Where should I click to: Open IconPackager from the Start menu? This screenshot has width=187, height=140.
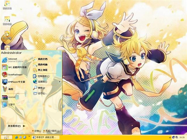coord(12,75)
